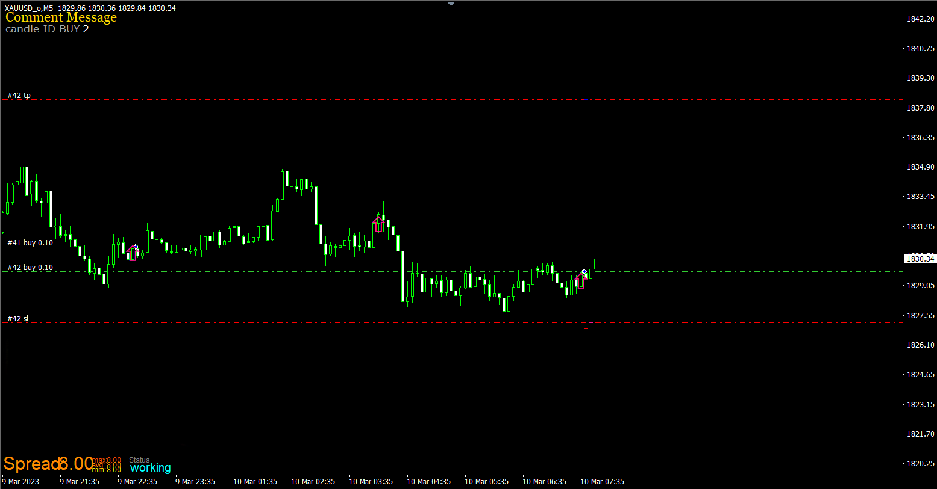The image size is (937, 489).
Task: Click the 10 Mar 03:35 time label
Action: tap(371, 482)
